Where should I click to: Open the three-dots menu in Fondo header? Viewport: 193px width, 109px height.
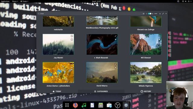click(x=156, y=14)
